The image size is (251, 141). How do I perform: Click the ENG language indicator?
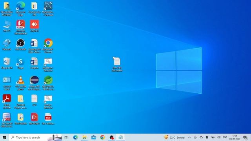225,137
